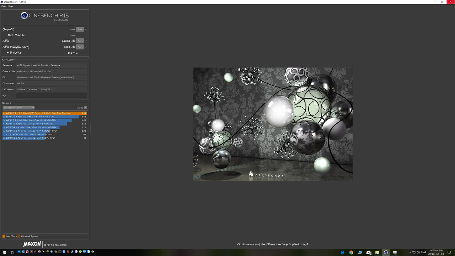Open the File menu
Image resolution: width=455 pixels, height=256 pixels.
click(3, 6)
